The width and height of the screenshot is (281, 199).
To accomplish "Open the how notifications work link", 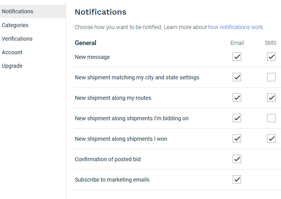I will pyautogui.click(x=236, y=27).
